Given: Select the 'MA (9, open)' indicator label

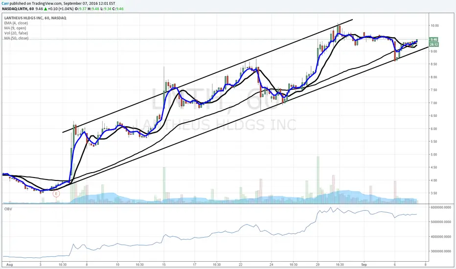Looking at the screenshot, I should pyautogui.click(x=15, y=28).
